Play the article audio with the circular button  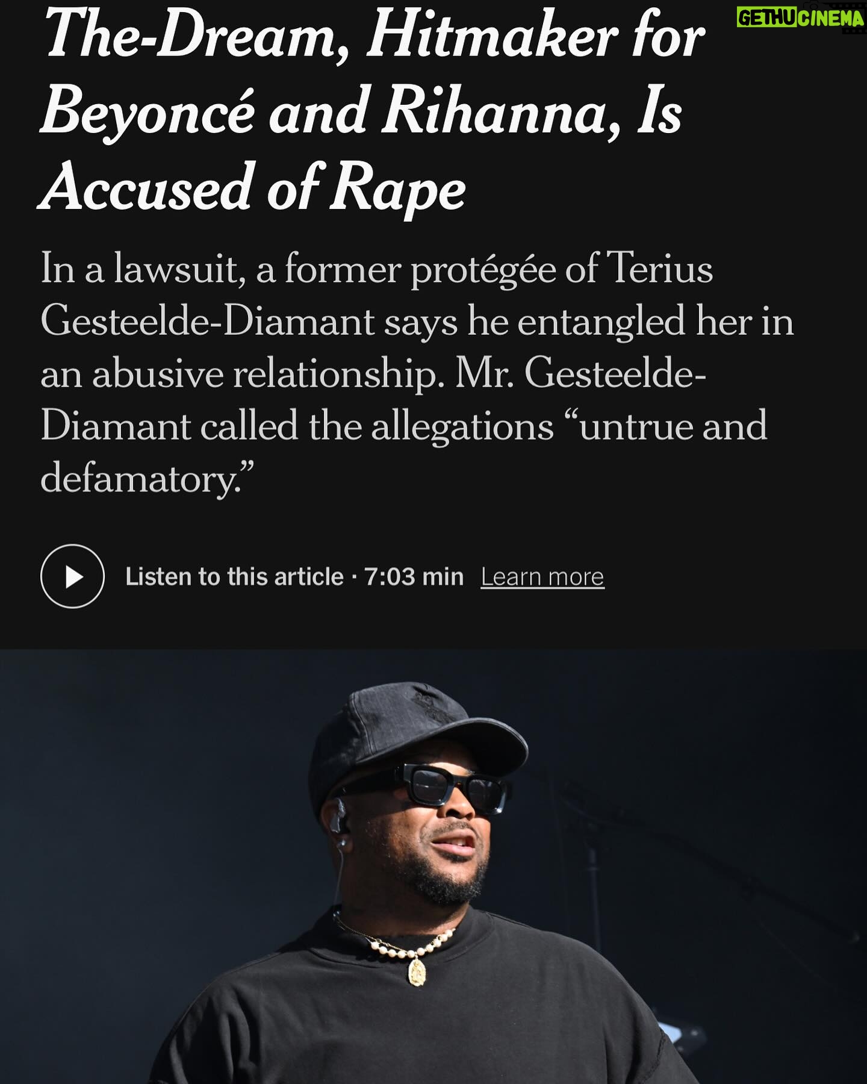(x=72, y=576)
